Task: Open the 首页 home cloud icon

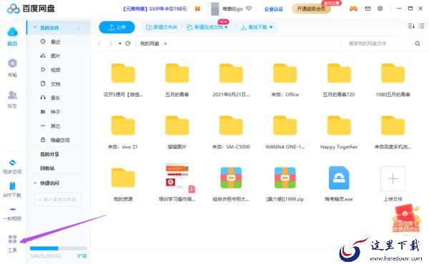Action: click(12, 32)
